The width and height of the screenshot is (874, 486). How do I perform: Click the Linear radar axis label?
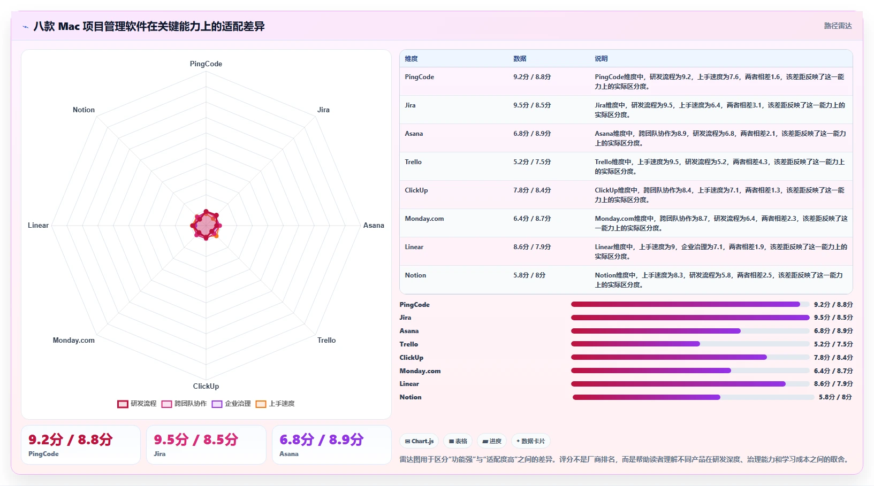point(38,225)
